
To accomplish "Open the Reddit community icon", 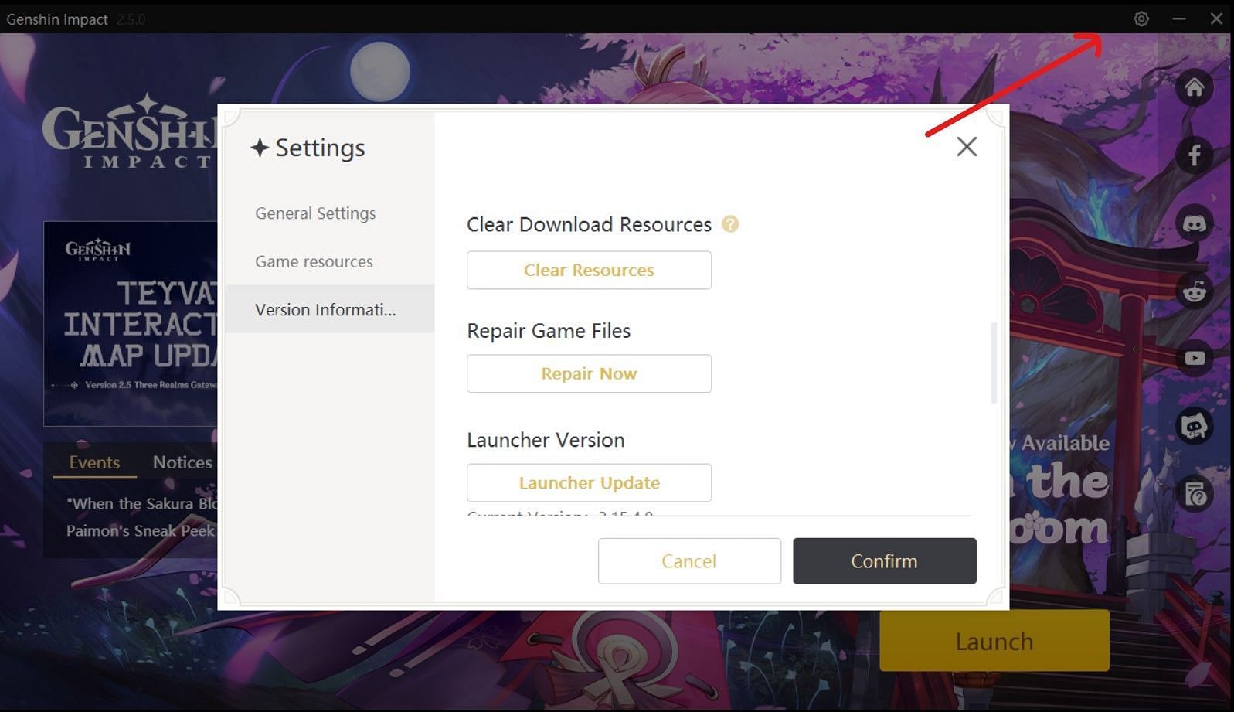I will [1195, 291].
